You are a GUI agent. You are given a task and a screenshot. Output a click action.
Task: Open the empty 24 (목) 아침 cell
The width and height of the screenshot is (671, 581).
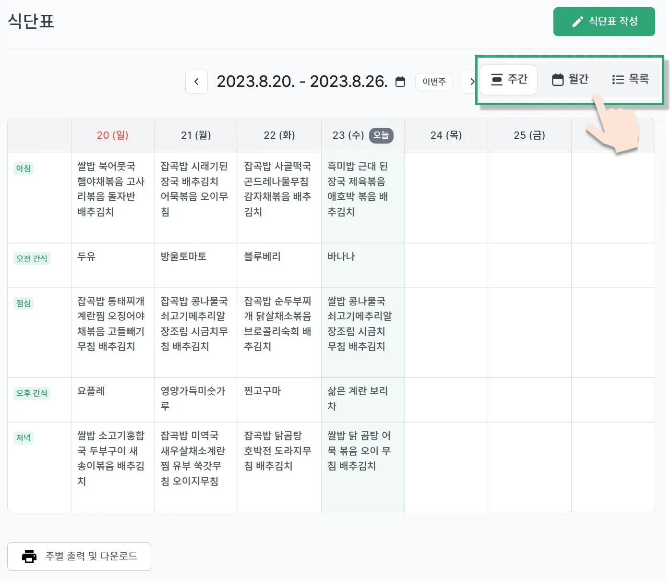[446, 197]
